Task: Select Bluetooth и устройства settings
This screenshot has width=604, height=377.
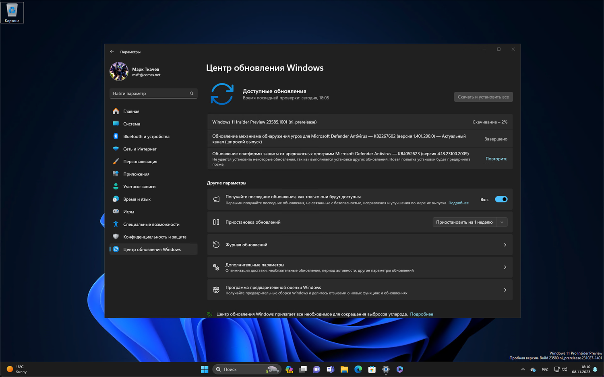Action: point(146,136)
